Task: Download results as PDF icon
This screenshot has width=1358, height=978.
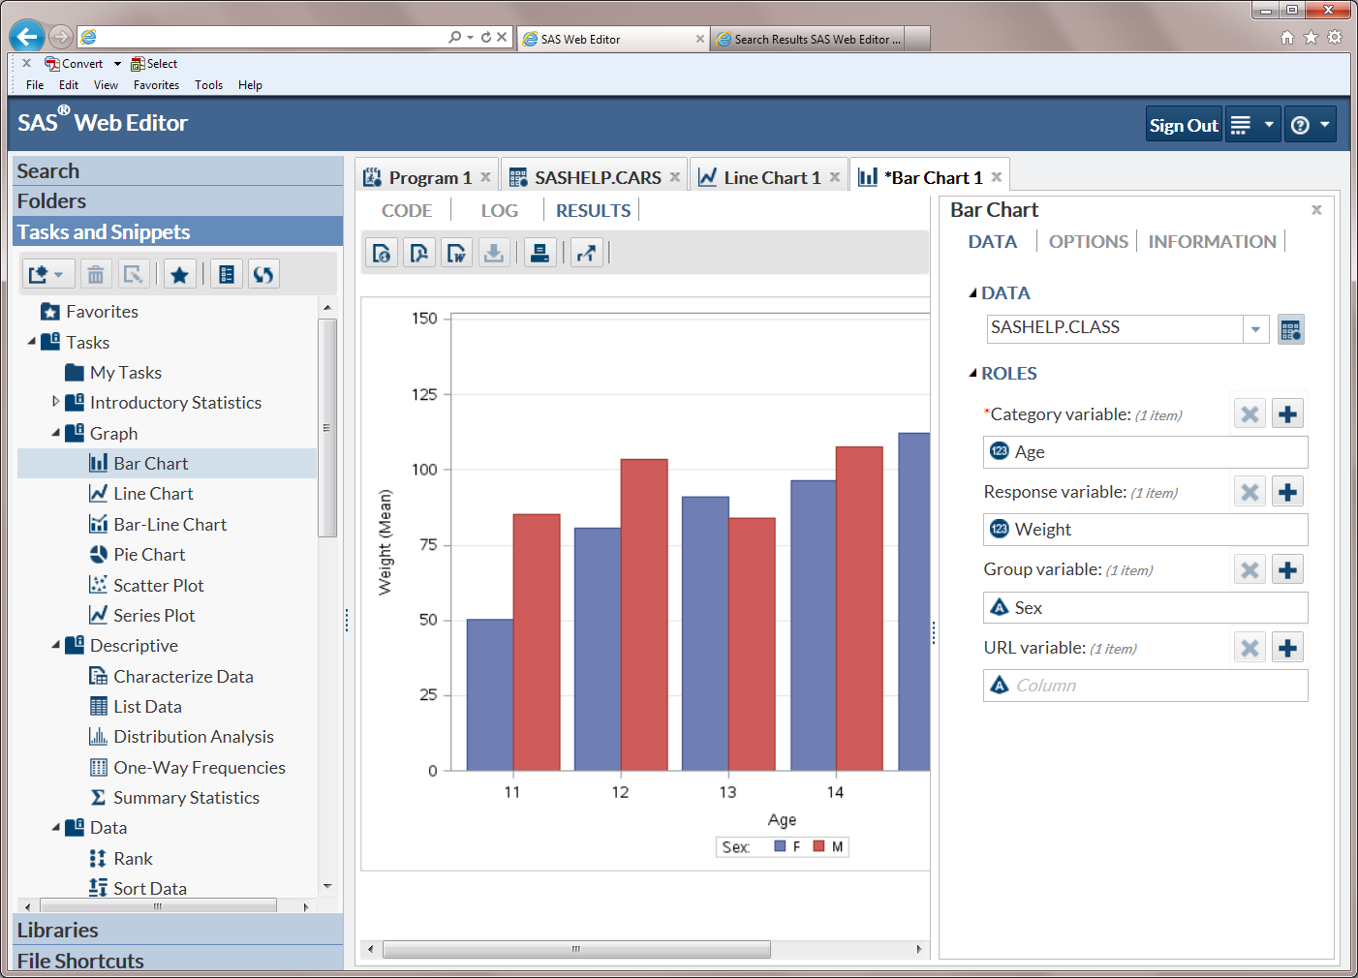Action: (418, 253)
